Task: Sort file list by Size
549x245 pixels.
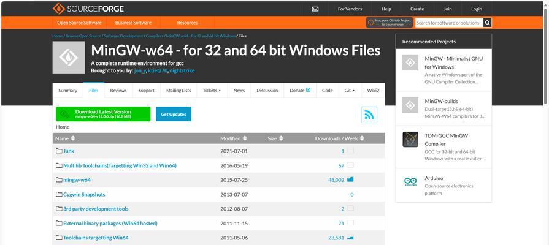Action: tap(275, 138)
